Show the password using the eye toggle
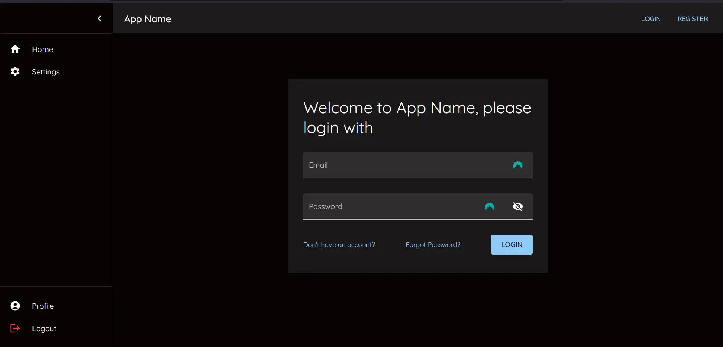 click(518, 206)
